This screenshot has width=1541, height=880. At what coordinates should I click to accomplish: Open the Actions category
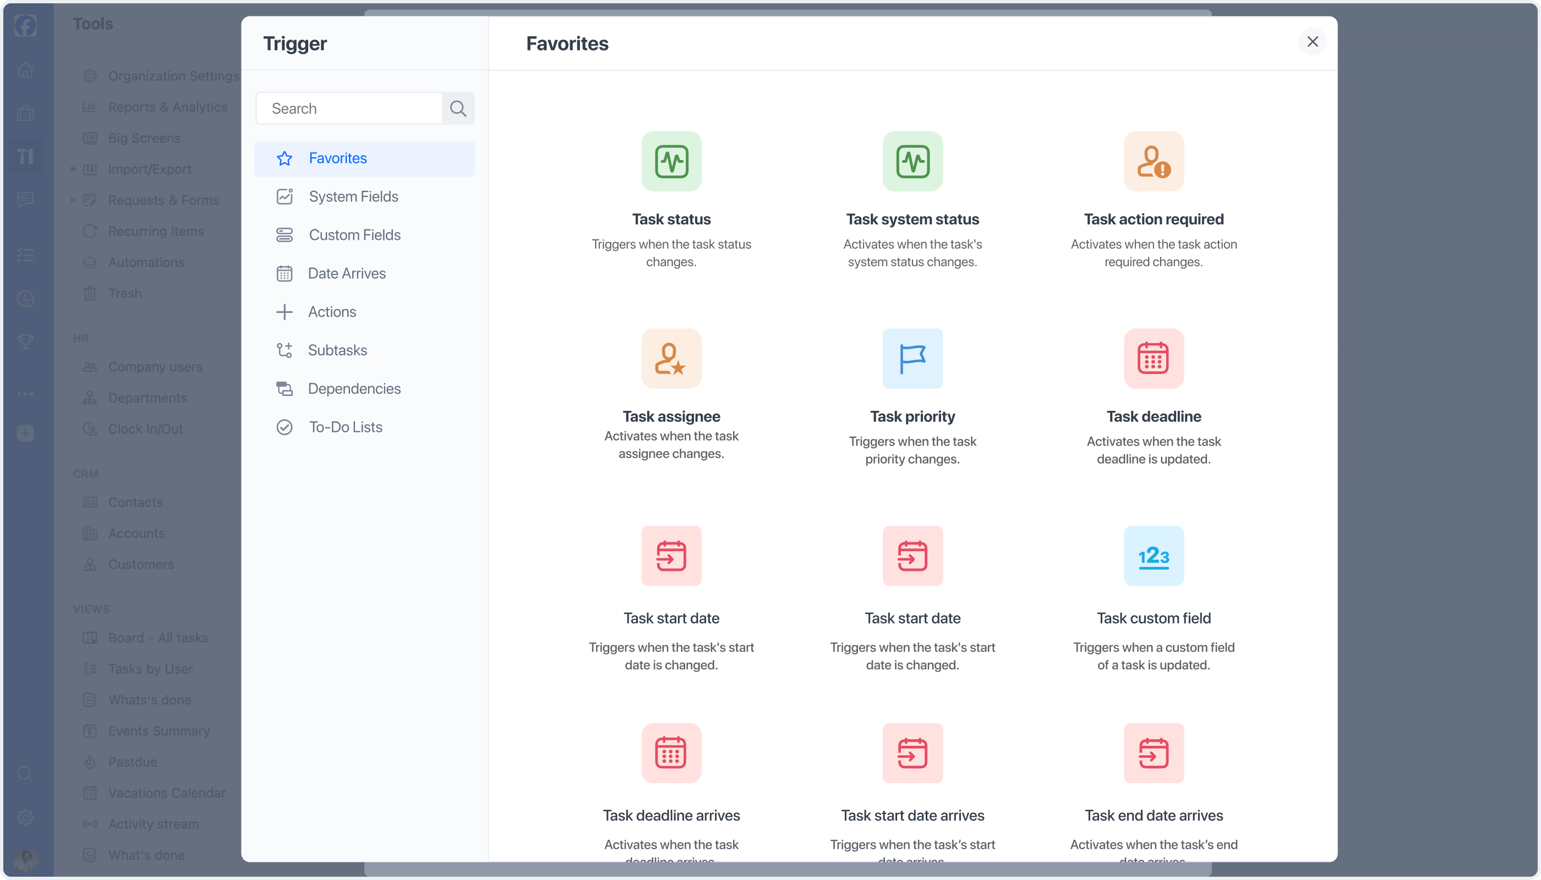coord(364,312)
